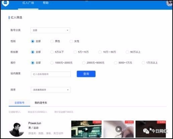Open the 红人广场 tab

click(28, 3)
